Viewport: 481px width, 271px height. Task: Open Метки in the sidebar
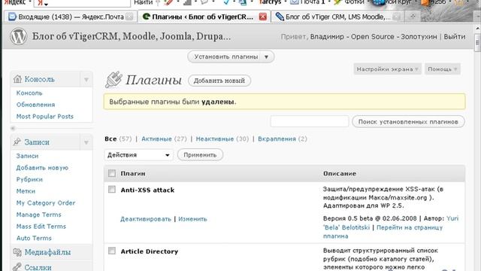[26, 191]
